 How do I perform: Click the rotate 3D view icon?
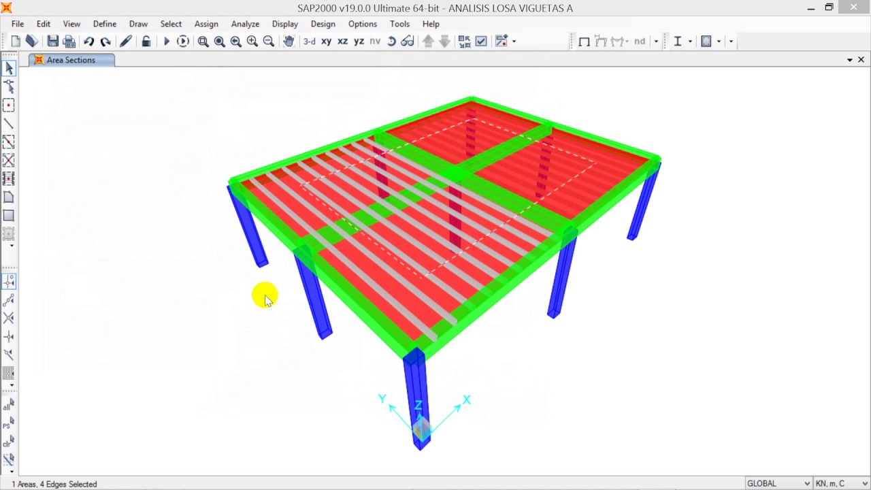pyautogui.click(x=391, y=42)
